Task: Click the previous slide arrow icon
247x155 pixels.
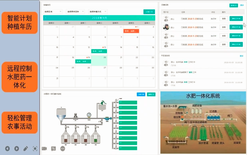Action: coord(7,149)
